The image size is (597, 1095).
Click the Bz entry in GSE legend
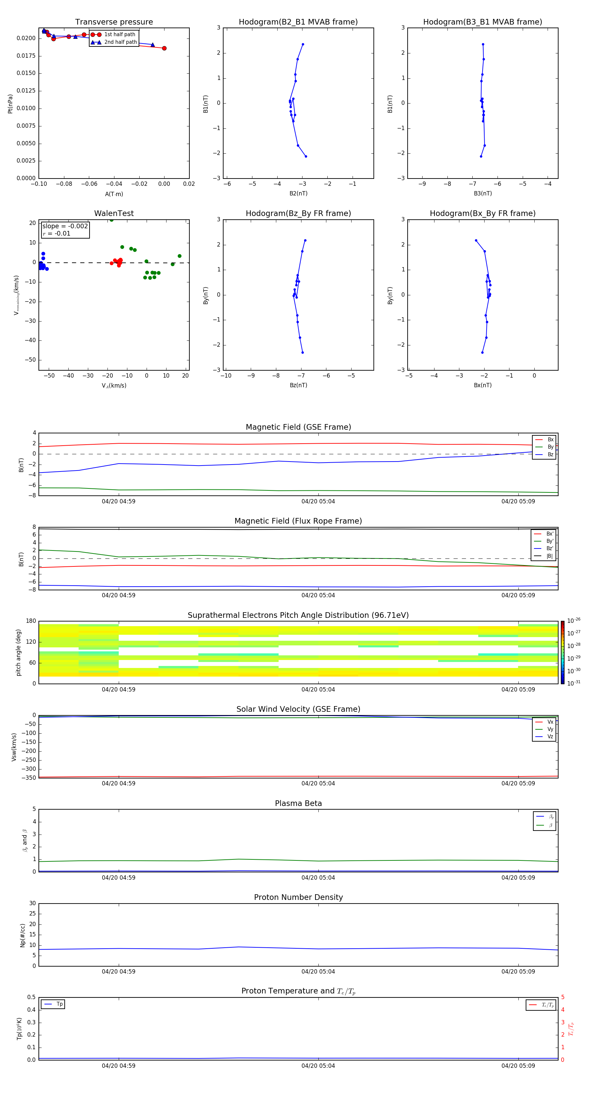click(544, 455)
